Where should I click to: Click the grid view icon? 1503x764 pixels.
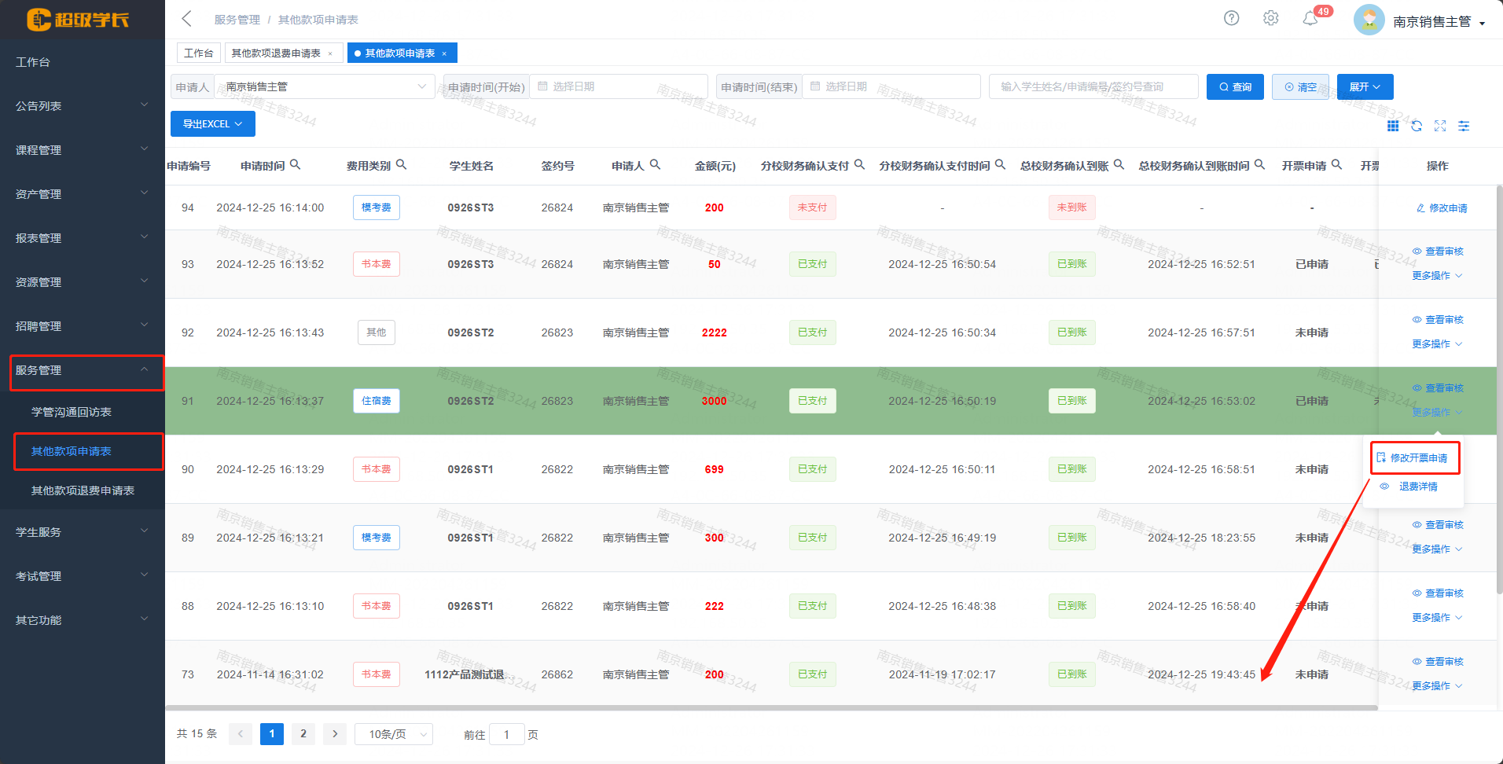pos(1392,126)
